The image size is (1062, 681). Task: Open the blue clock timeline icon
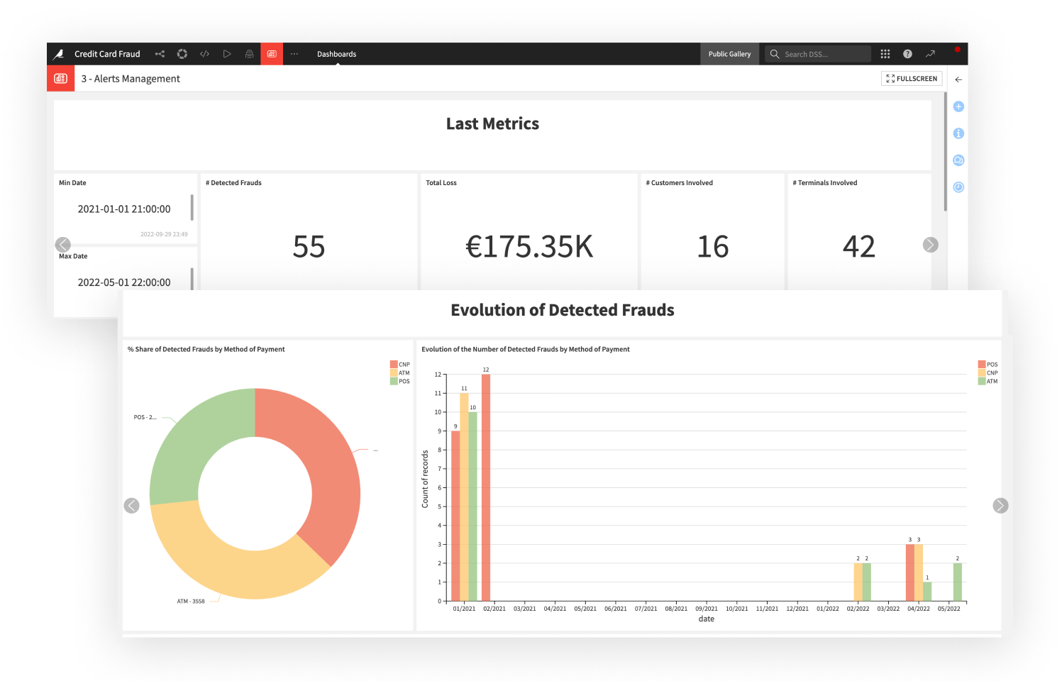(x=958, y=187)
